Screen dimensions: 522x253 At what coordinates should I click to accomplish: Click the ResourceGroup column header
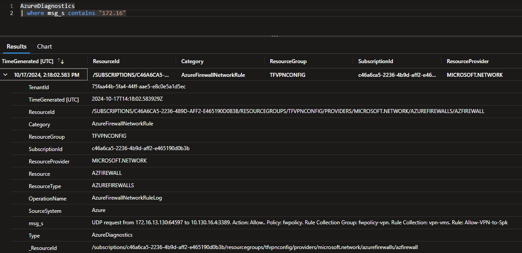288,61
